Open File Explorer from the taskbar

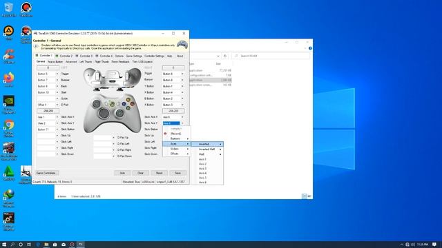pyautogui.click(x=46, y=245)
